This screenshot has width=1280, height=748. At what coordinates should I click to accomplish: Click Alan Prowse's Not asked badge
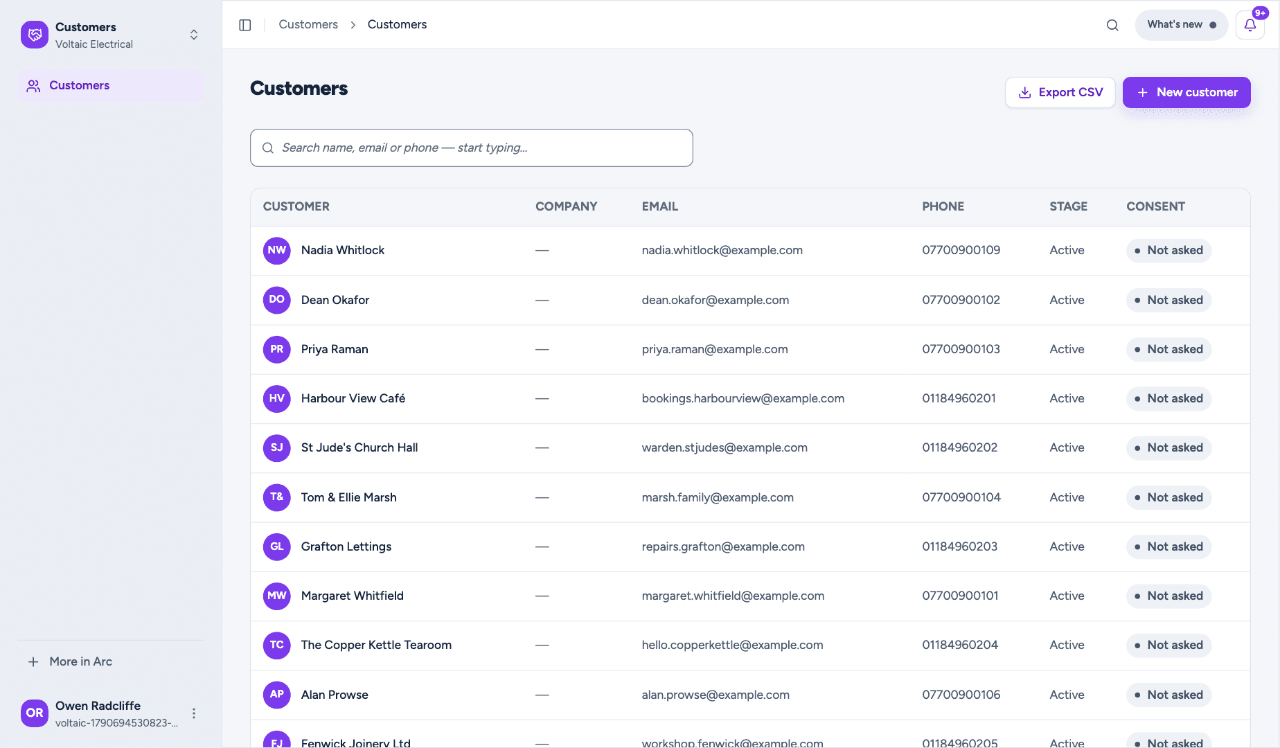point(1168,695)
